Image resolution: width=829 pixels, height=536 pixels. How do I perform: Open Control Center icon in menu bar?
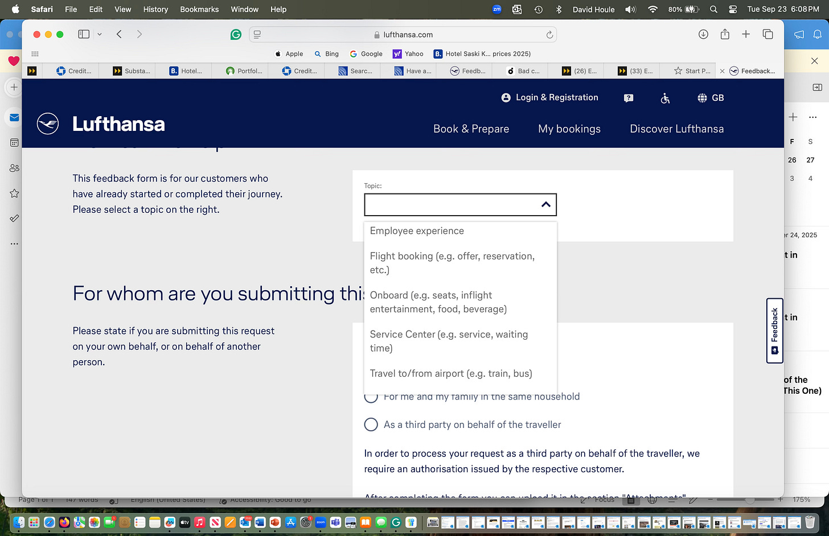pos(733,9)
